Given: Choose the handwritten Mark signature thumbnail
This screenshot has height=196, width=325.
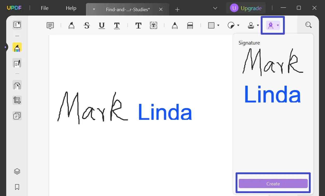Looking at the screenshot, I should click(x=273, y=62).
